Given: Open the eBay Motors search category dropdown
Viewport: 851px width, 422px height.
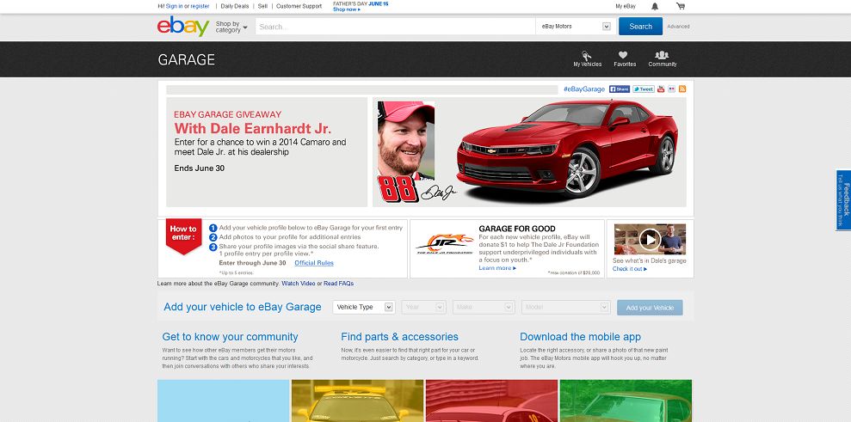Looking at the screenshot, I should (x=576, y=26).
